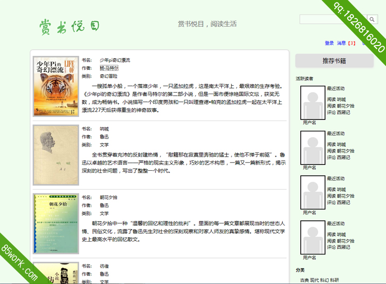Viewport: 386px width, 284px height.
Task: Click the category 文学 of 呐喊
Action: click(104, 145)
